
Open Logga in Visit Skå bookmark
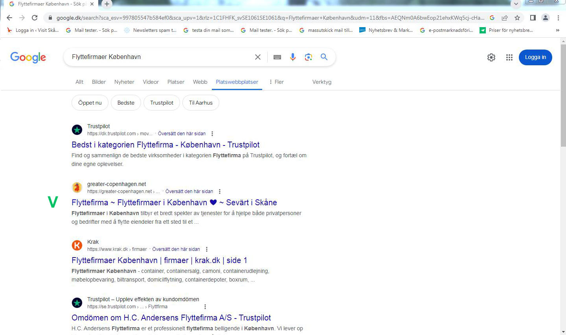click(33, 30)
